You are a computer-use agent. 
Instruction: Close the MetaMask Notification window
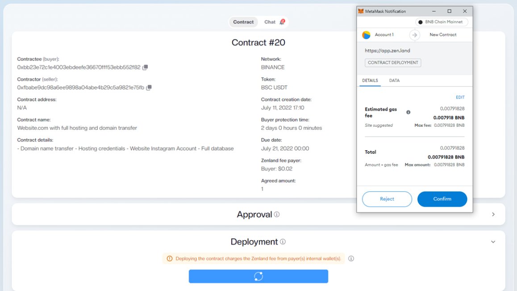465,11
